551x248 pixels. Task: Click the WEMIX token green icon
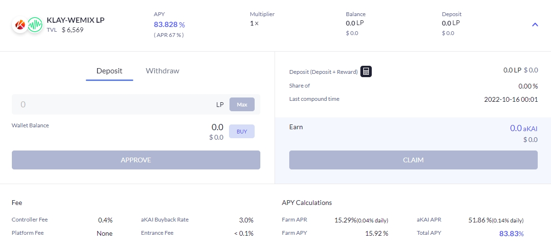(x=35, y=25)
